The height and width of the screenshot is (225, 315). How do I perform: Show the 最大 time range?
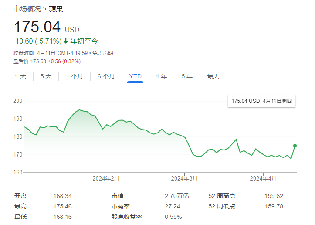[213, 76]
